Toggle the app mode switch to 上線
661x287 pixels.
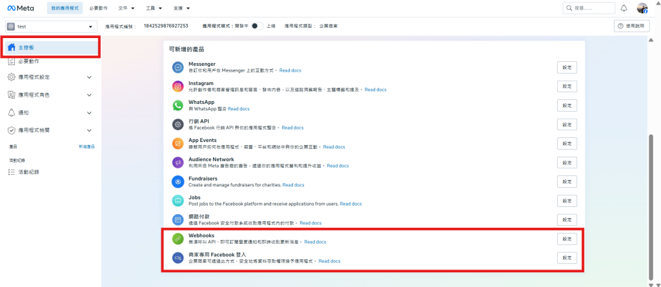click(x=257, y=26)
